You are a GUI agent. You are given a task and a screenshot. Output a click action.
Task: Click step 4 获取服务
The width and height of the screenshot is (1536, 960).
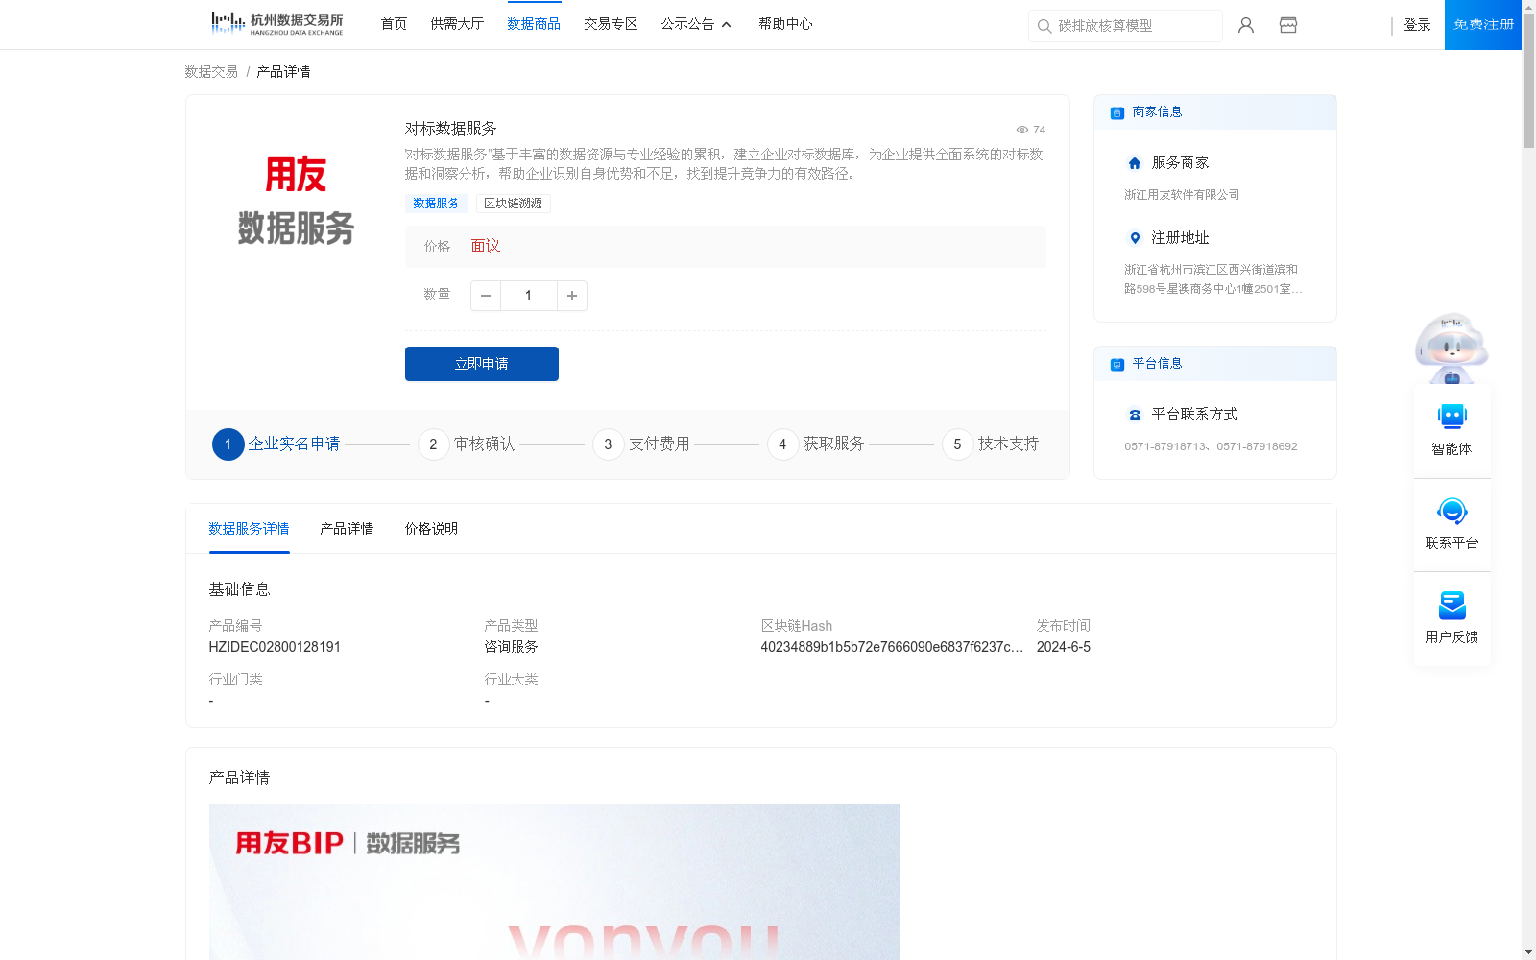pos(816,444)
